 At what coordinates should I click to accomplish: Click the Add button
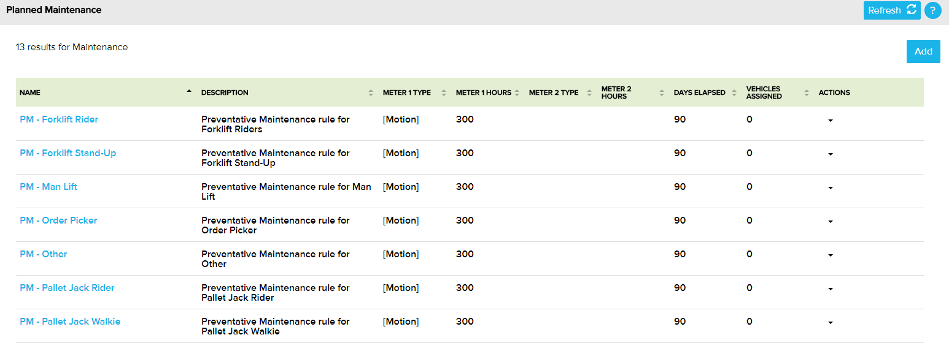click(x=923, y=51)
